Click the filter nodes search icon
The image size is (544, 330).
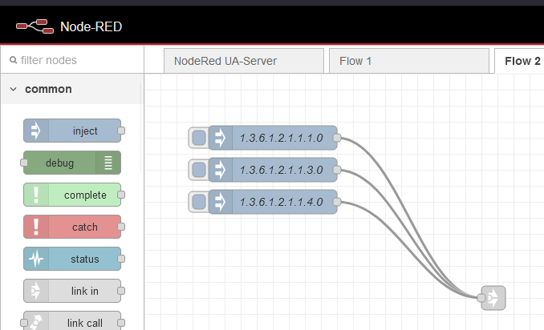coord(13,60)
